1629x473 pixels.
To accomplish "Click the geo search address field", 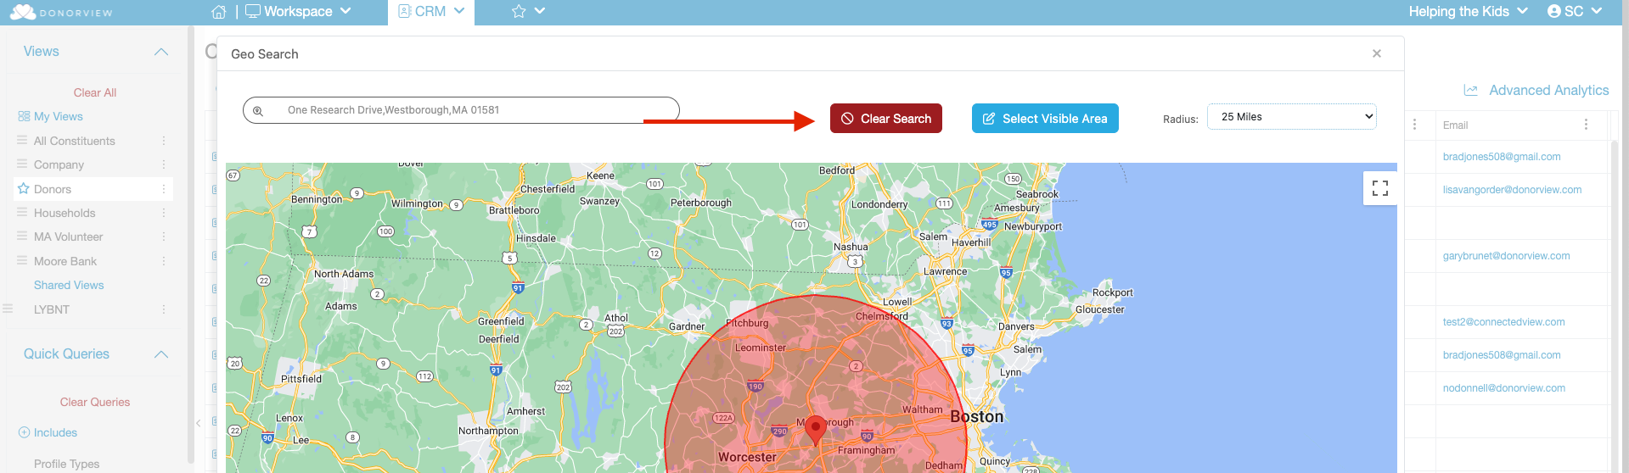I will 461,110.
